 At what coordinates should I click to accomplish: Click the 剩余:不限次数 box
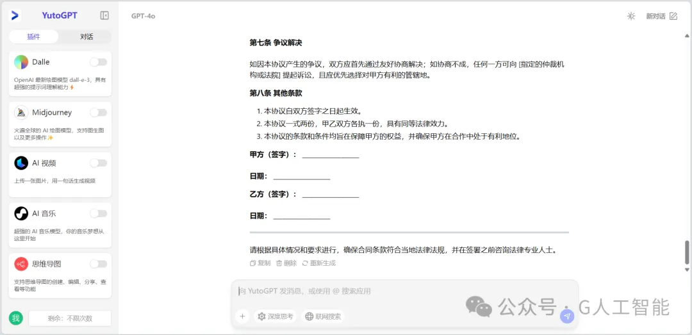(70, 318)
